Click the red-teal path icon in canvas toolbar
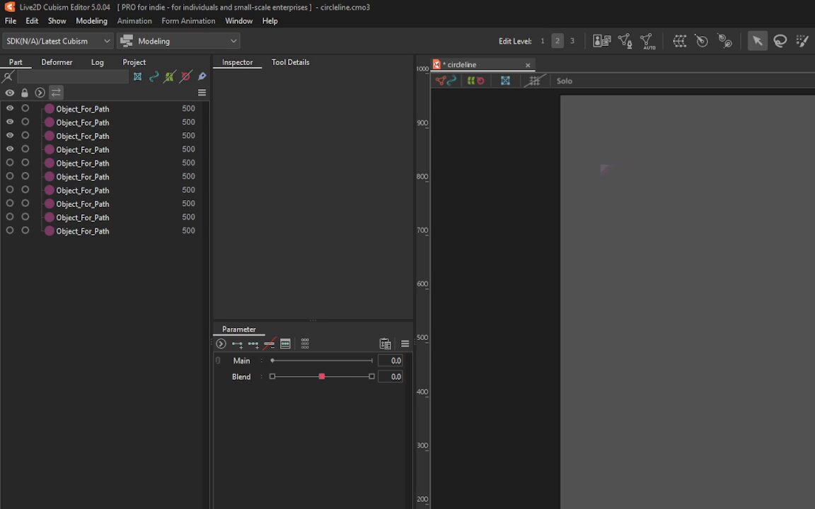The height and width of the screenshot is (509, 815). click(446, 81)
